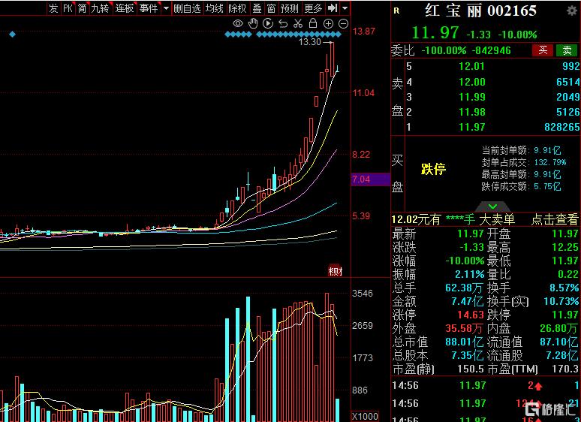Click the yellow 跌停 label
Viewport: 581px width, 422px height.
point(433,169)
